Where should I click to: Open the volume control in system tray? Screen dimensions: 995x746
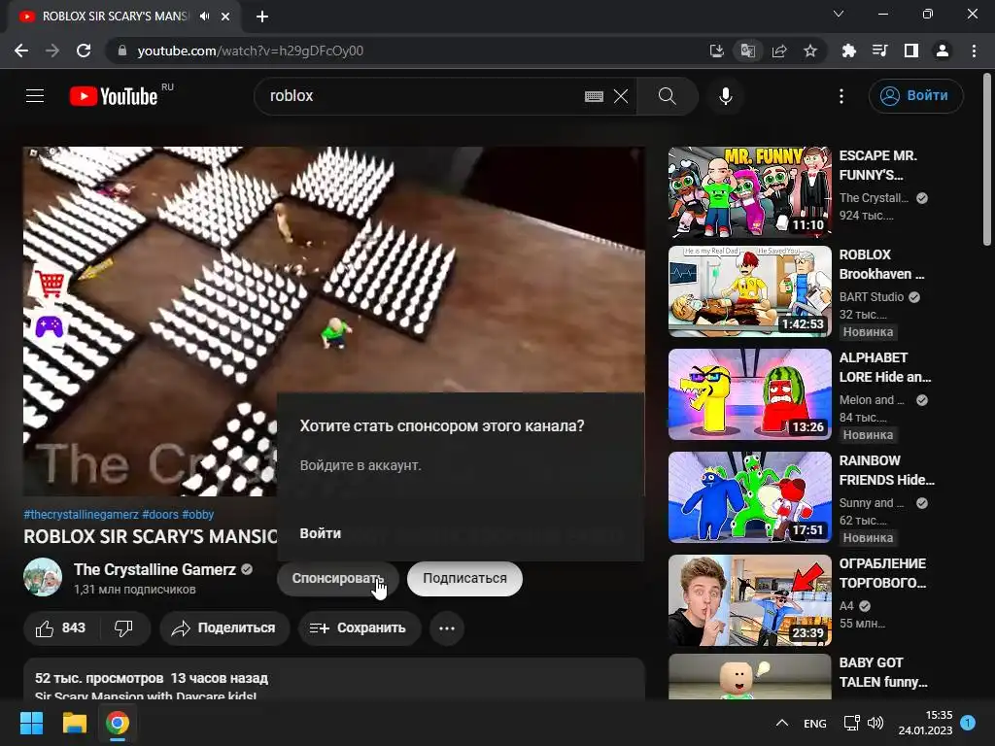coord(875,723)
